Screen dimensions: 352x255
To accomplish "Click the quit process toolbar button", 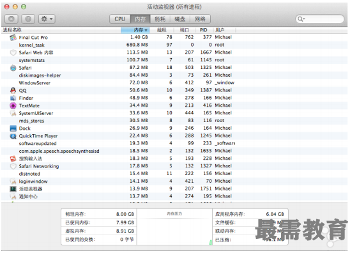I will [x=11, y=19].
